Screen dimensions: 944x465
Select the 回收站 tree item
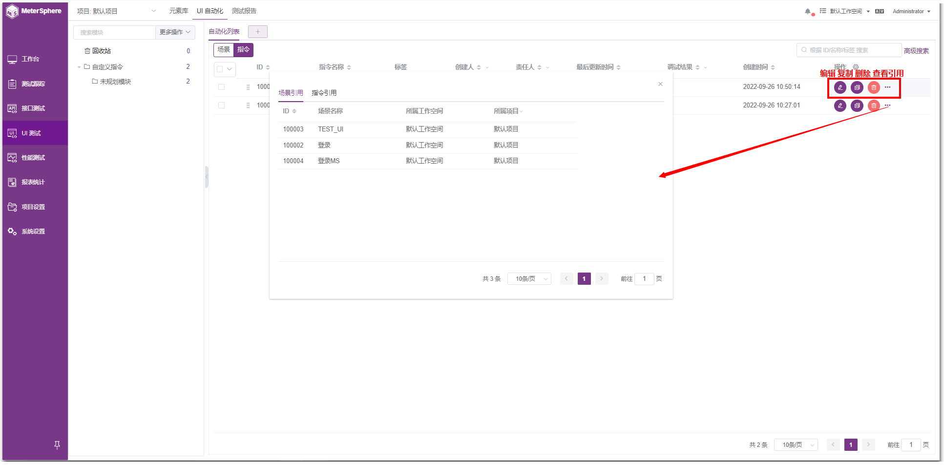pos(137,51)
